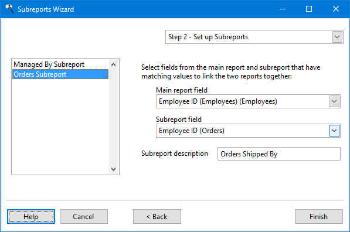Open Help for the wizard
350x232 pixels.
coord(31,216)
